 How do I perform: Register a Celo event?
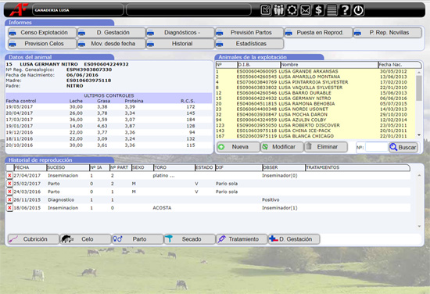click(x=85, y=239)
